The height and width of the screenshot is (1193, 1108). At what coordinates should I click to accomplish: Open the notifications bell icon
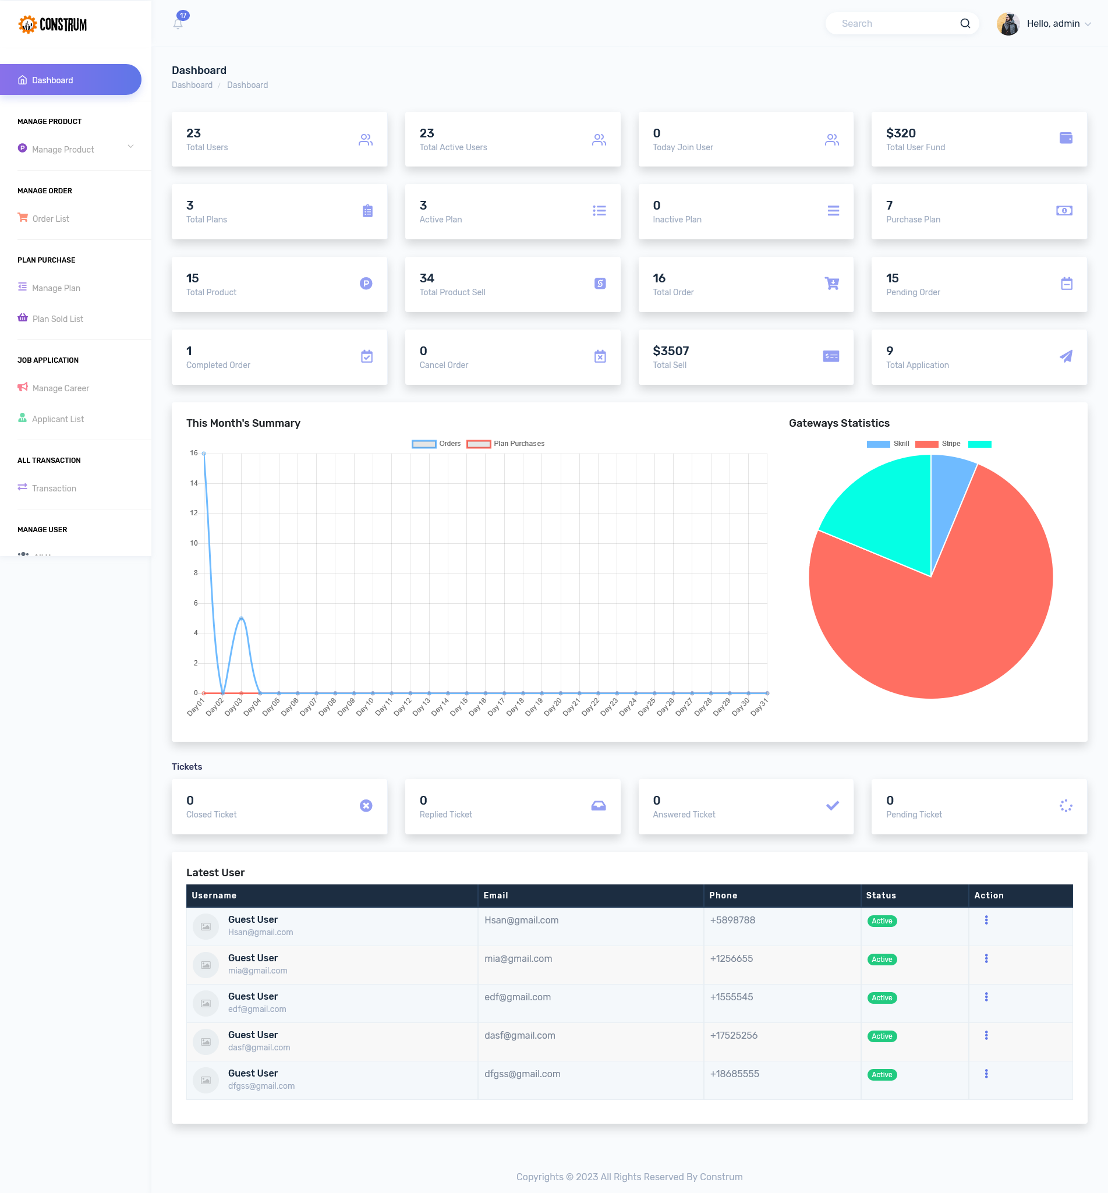click(178, 23)
